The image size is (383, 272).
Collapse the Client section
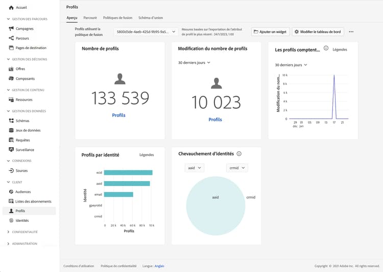click(8, 182)
